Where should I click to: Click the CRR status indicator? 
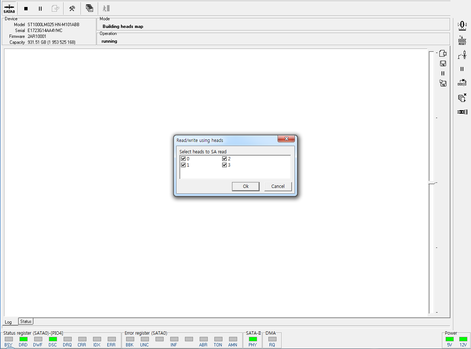(x=82, y=339)
